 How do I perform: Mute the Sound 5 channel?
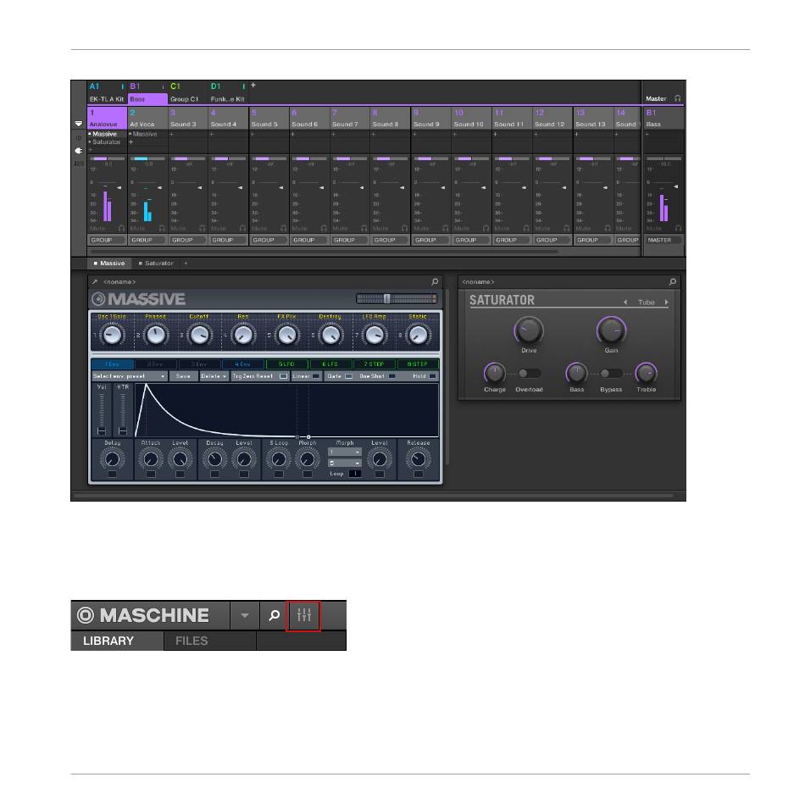(x=259, y=228)
